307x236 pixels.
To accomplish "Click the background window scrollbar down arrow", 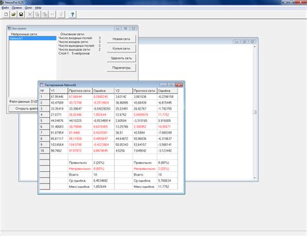I will (x=255, y=178).
